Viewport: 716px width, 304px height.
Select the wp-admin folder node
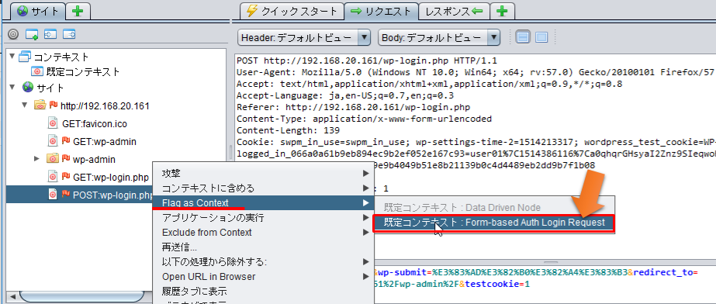click(x=94, y=159)
